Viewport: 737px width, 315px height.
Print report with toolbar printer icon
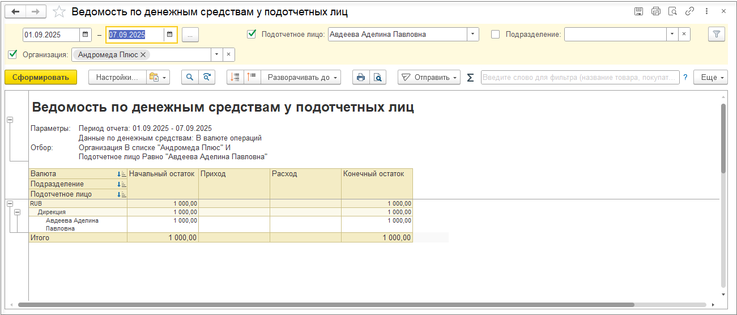pos(360,78)
